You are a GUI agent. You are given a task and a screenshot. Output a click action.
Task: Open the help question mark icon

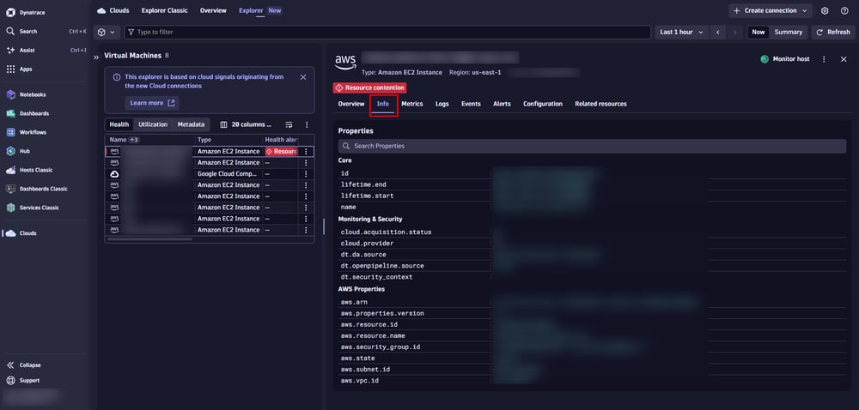tap(844, 10)
